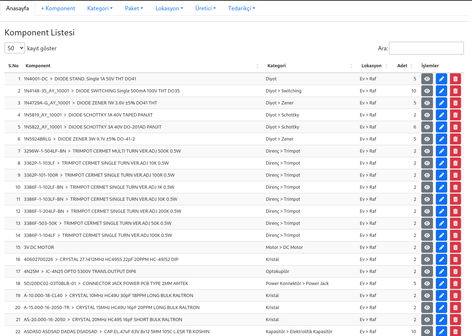Focus the Ara search field
Viewport: 472px width, 336px height.
tap(426, 48)
